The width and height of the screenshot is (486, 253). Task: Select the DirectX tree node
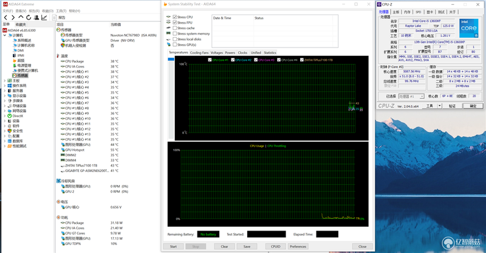[15, 116]
